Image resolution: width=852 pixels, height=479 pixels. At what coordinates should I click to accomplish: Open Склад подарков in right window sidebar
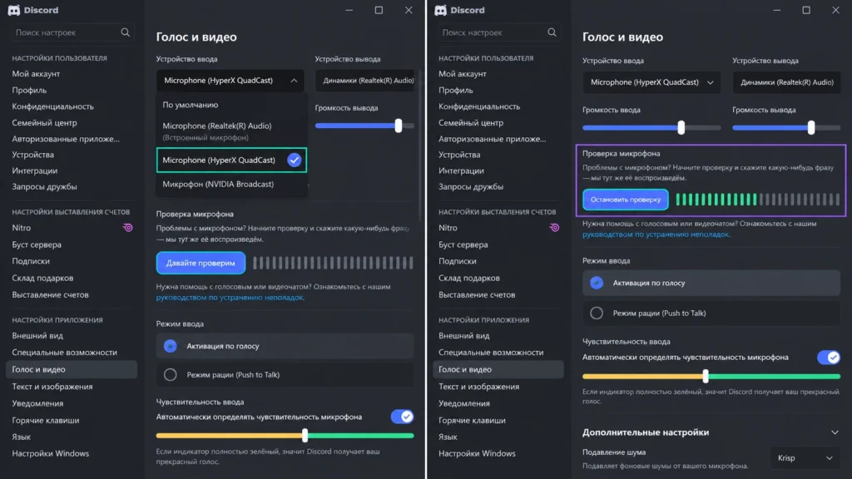[469, 278]
